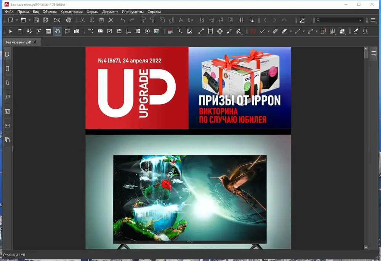Print the document using the printer icon
Image resolution: width=381 pixels, height=261 pixels.
pyautogui.click(x=69, y=20)
